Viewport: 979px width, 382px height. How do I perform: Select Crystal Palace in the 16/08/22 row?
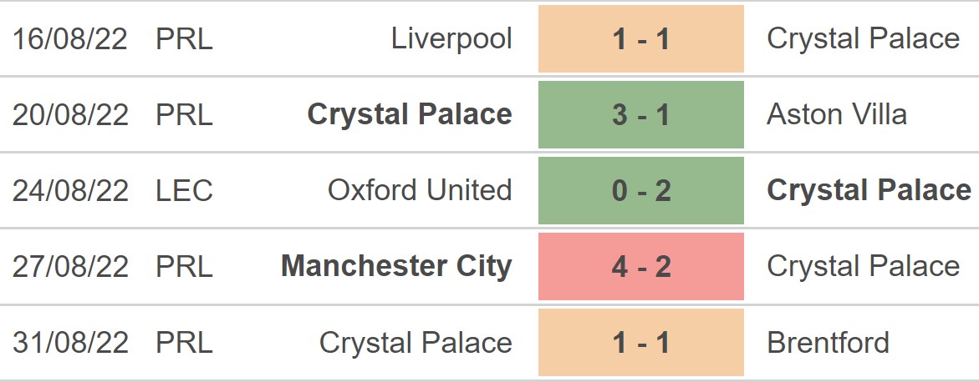[863, 38]
